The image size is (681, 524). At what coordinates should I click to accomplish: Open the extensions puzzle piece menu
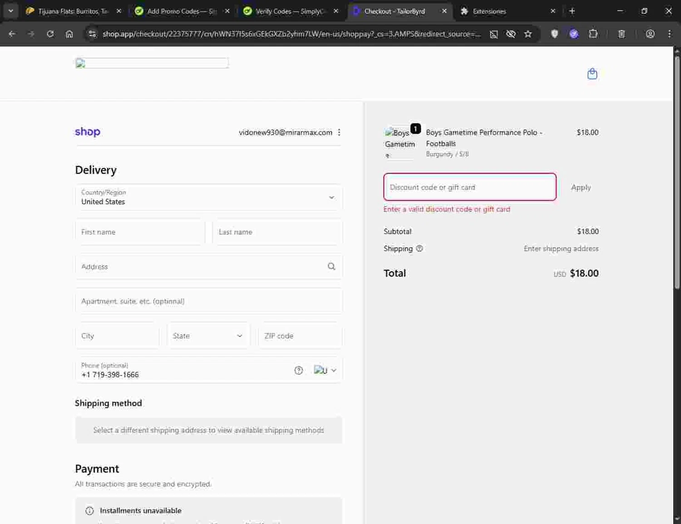coord(593,34)
